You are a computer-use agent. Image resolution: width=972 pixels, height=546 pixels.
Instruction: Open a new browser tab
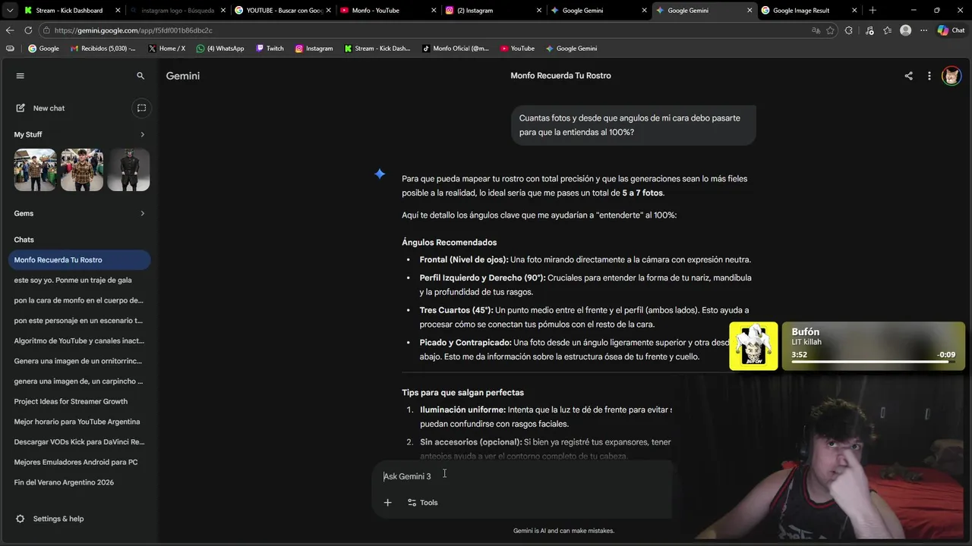(x=873, y=11)
